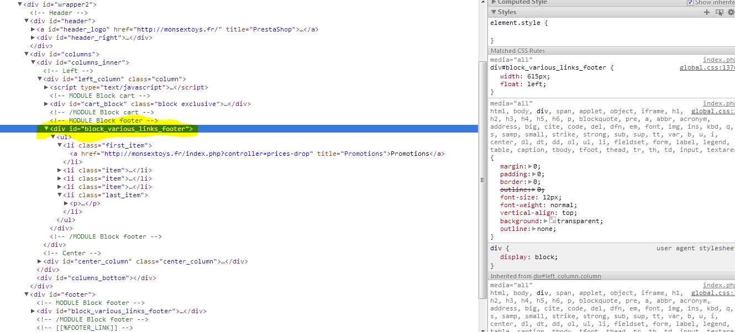Collapse the div id="columns_inner" node

(33, 62)
